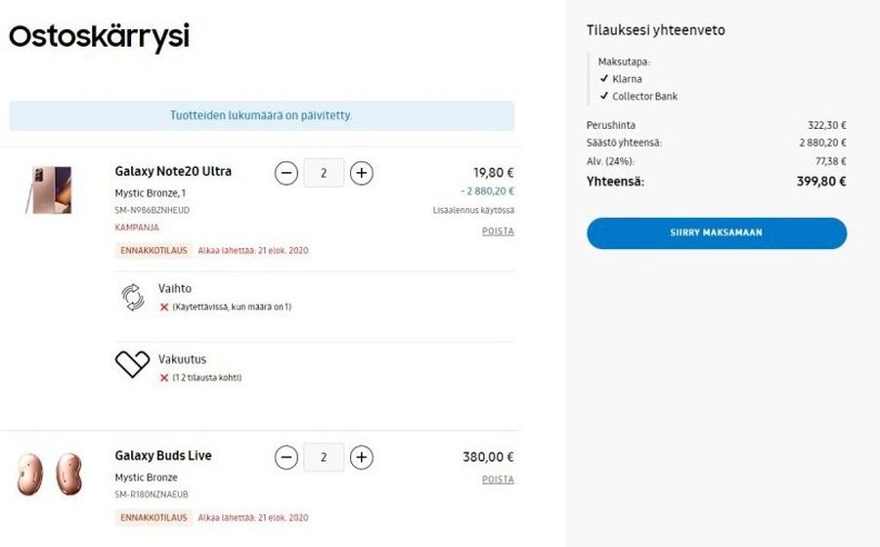Click the Galaxy Buds Live quantity field
The image size is (880, 547).
[324, 457]
